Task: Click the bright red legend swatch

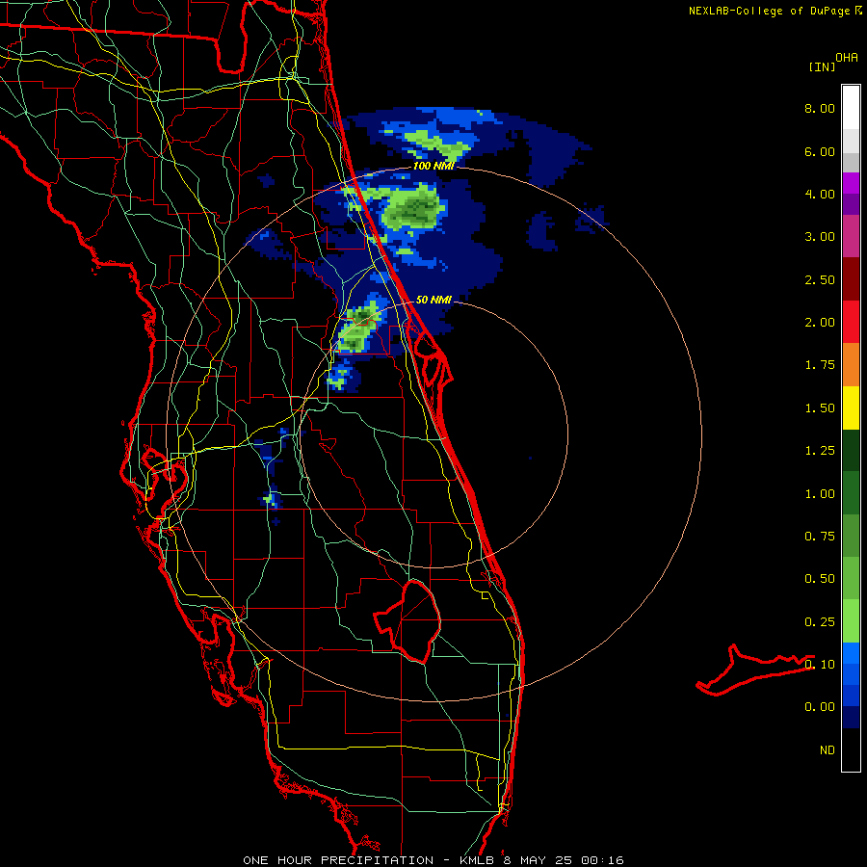Action: (x=851, y=322)
